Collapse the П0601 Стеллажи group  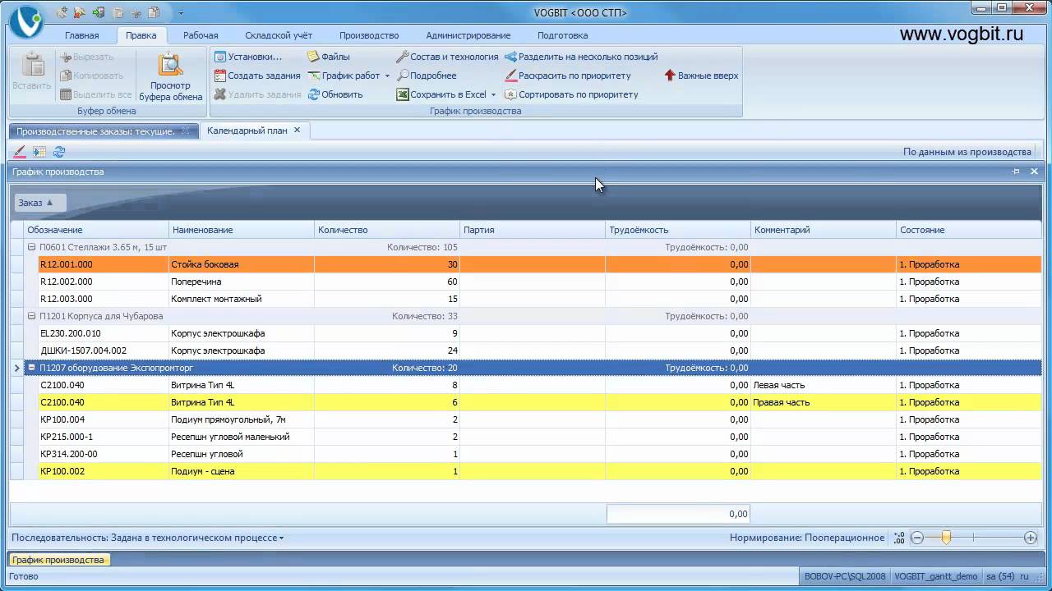click(x=32, y=247)
